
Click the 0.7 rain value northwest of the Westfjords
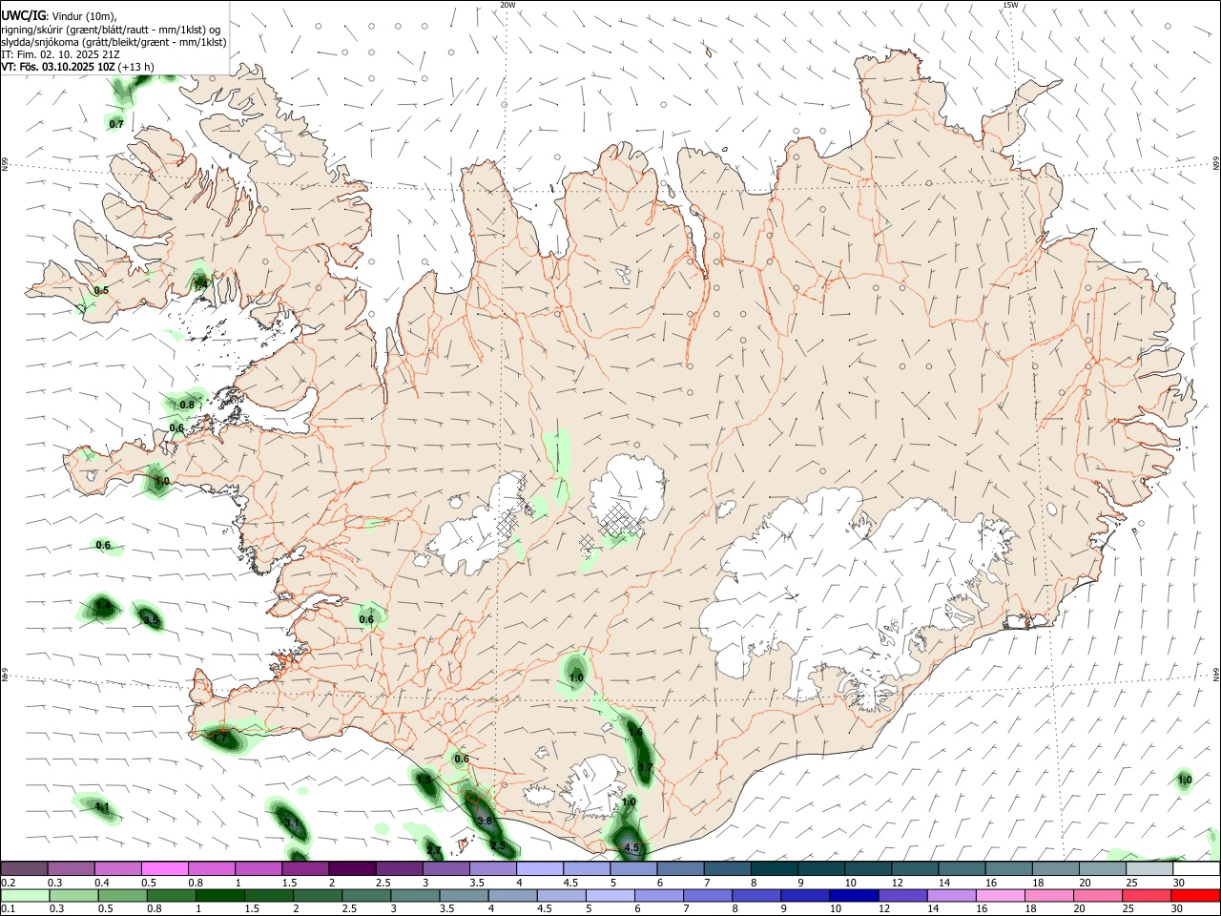[x=116, y=124]
